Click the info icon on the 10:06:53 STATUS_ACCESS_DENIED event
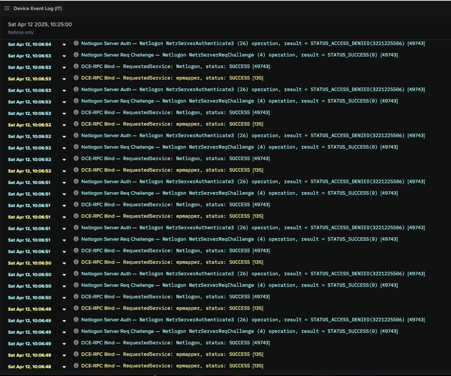This screenshot has height=376, width=451. point(76,89)
